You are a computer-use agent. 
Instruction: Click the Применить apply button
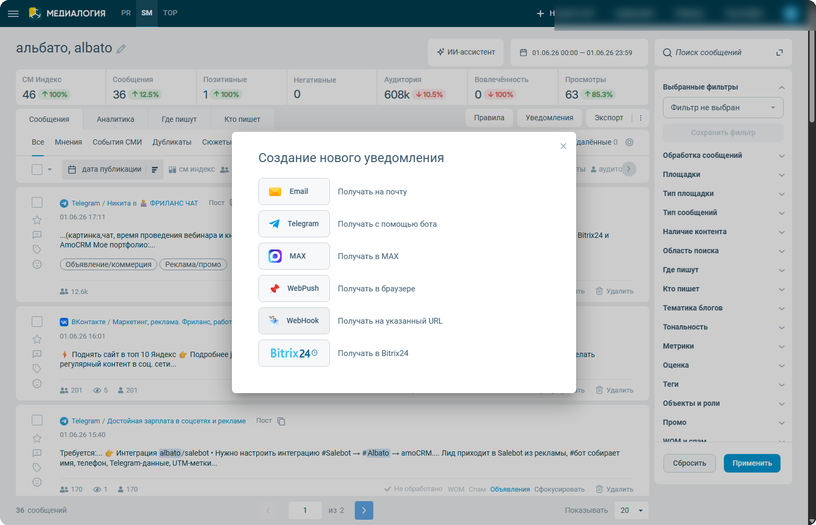tap(752, 463)
